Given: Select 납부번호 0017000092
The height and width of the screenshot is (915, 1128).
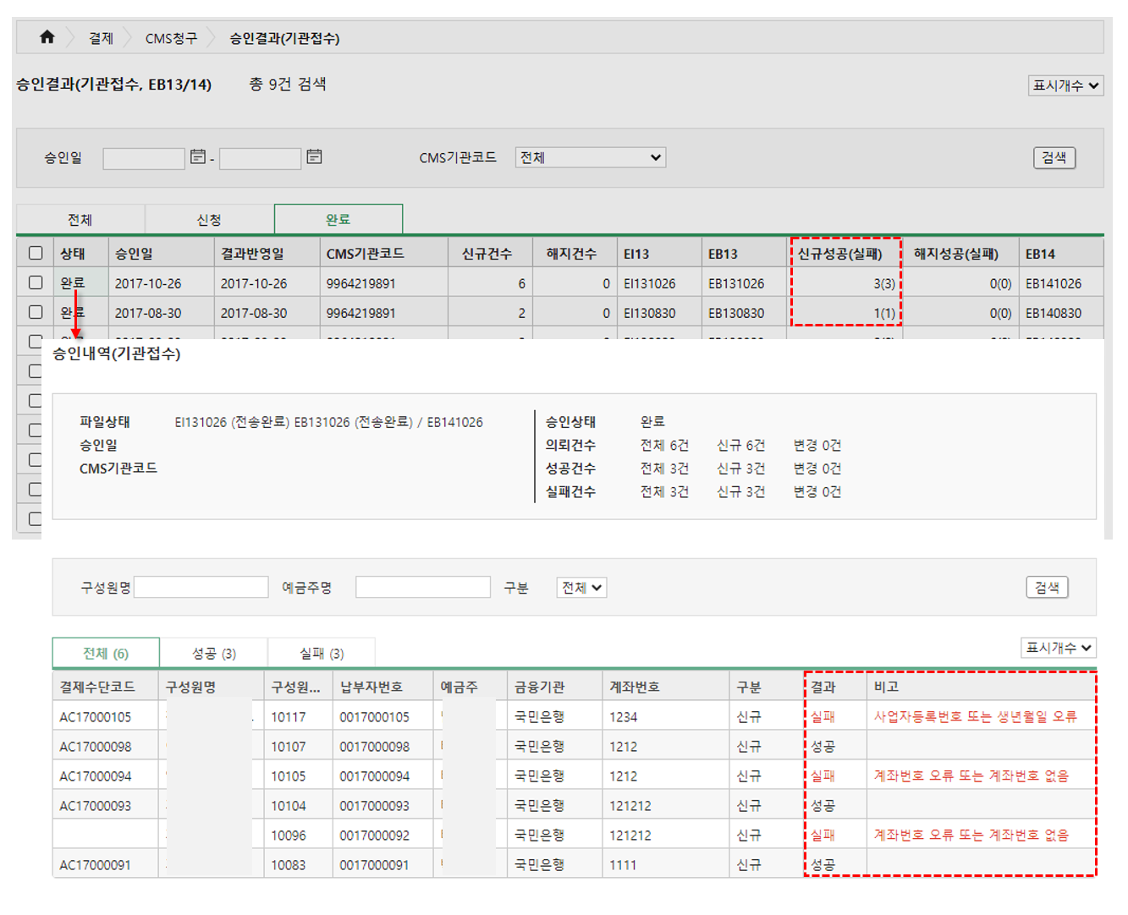Looking at the screenshot, I should 374,836.
